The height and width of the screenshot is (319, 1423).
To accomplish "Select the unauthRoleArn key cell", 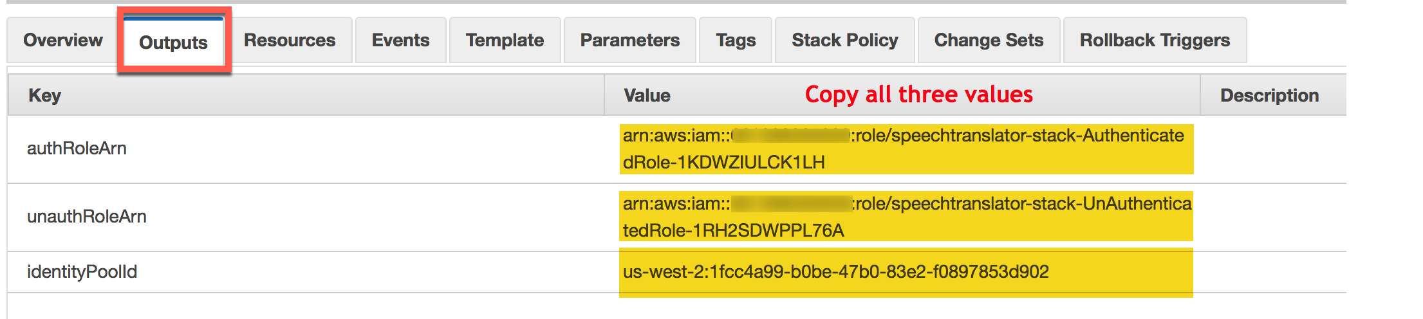I will tap(87, 217).
